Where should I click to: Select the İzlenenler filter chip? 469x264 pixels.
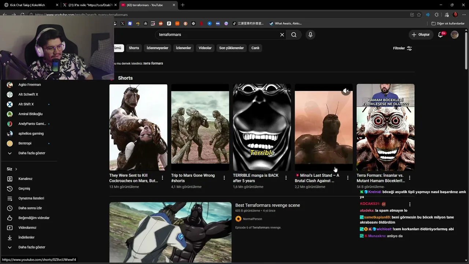pyautogui.click(x=184, y=48)
